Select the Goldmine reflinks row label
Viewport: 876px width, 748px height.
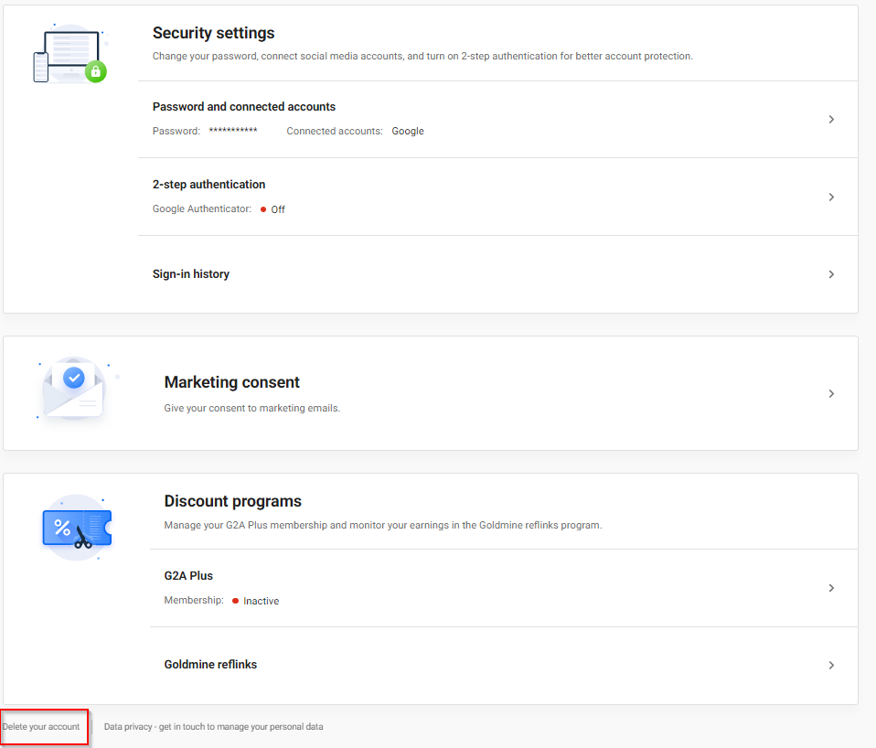pyautogui.click(x=210, y=665)
